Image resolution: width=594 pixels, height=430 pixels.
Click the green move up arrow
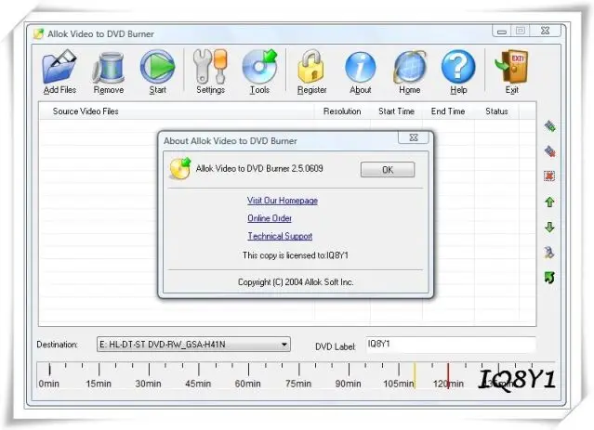coord(549,202)
